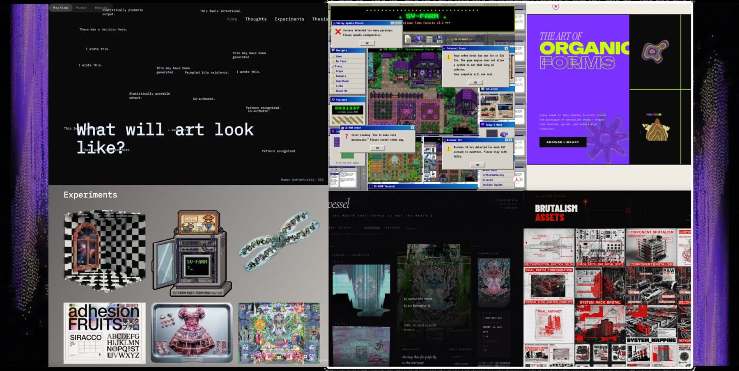Open the Thoughts nav link
Viewport: 739px width, 371px height.
[256, 19]
